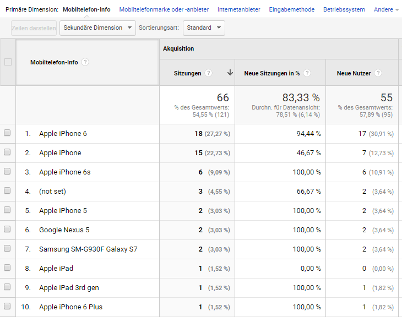Open the Sekundäre Dimension dropdown
The image size is (402, 322).
click(97, 28)
